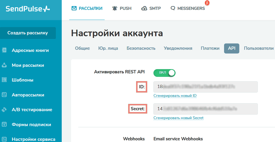This screenshot has width=275, height=142.
Task: Open Адресные книги in the sidebar
Action: (x=30, y=50)
